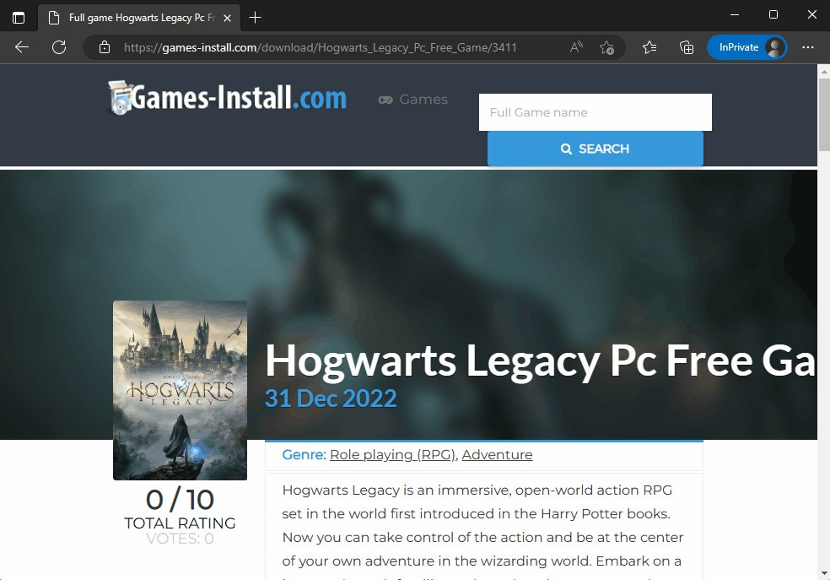Open the tab actions icon left of tabs
Screen dimensions: 830x580
point(18,17)
